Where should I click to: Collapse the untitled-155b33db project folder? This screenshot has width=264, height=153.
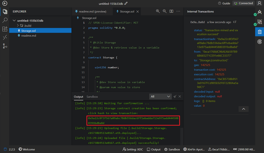(14, 20)
